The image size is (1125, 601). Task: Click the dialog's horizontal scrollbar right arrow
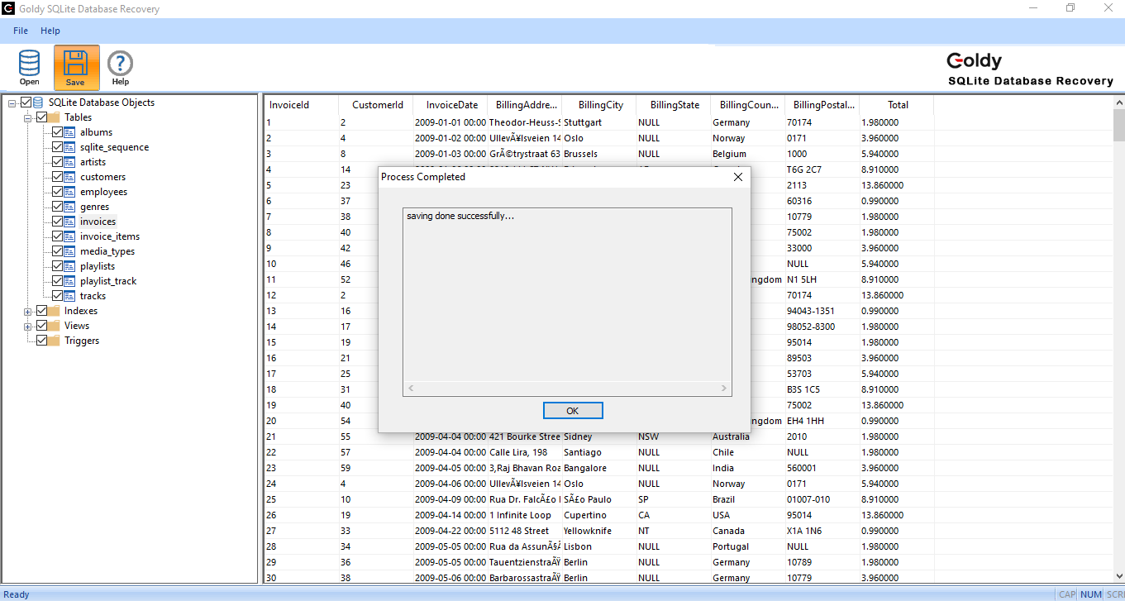click(724, 388)
